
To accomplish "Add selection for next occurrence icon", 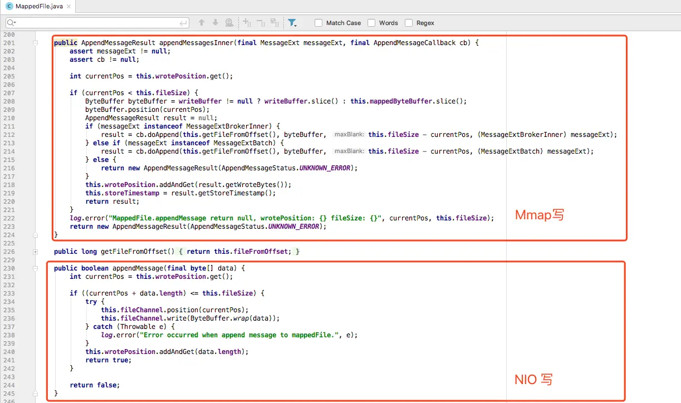I will [247, 23].
